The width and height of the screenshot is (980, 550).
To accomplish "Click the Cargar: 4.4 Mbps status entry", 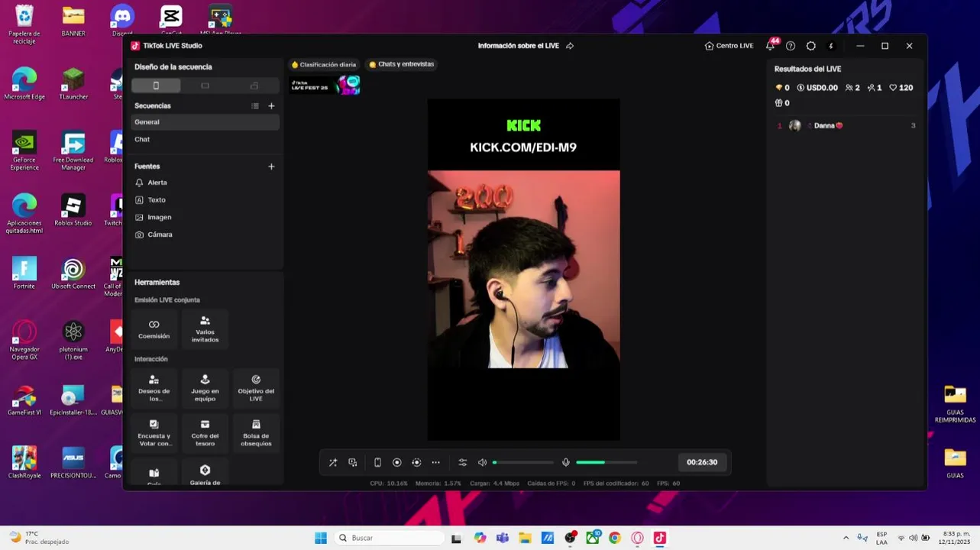I will (496, 484).
